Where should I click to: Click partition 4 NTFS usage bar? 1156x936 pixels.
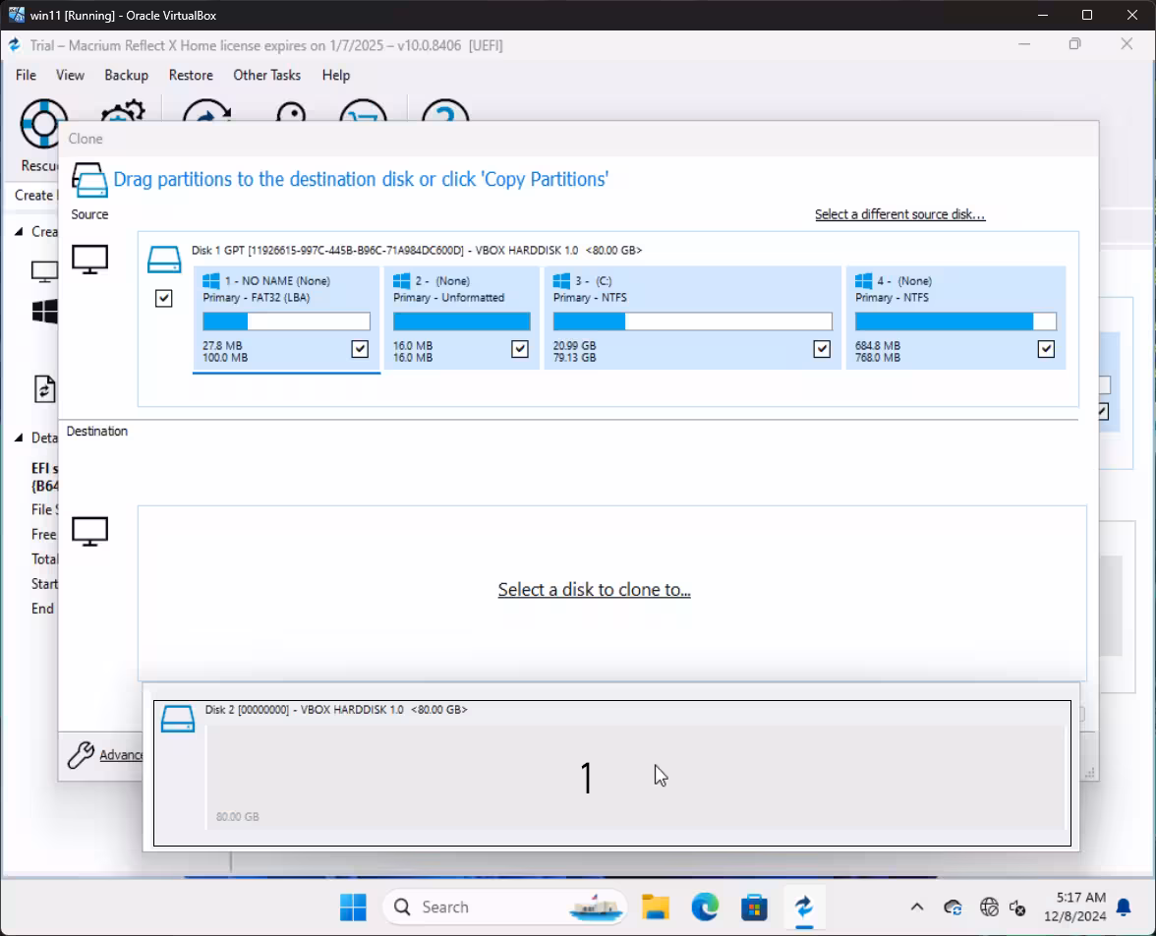coord(955,322)
